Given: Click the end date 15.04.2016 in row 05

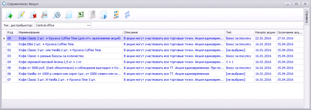Looking at the screenshot, I should [x=290, y=68].
